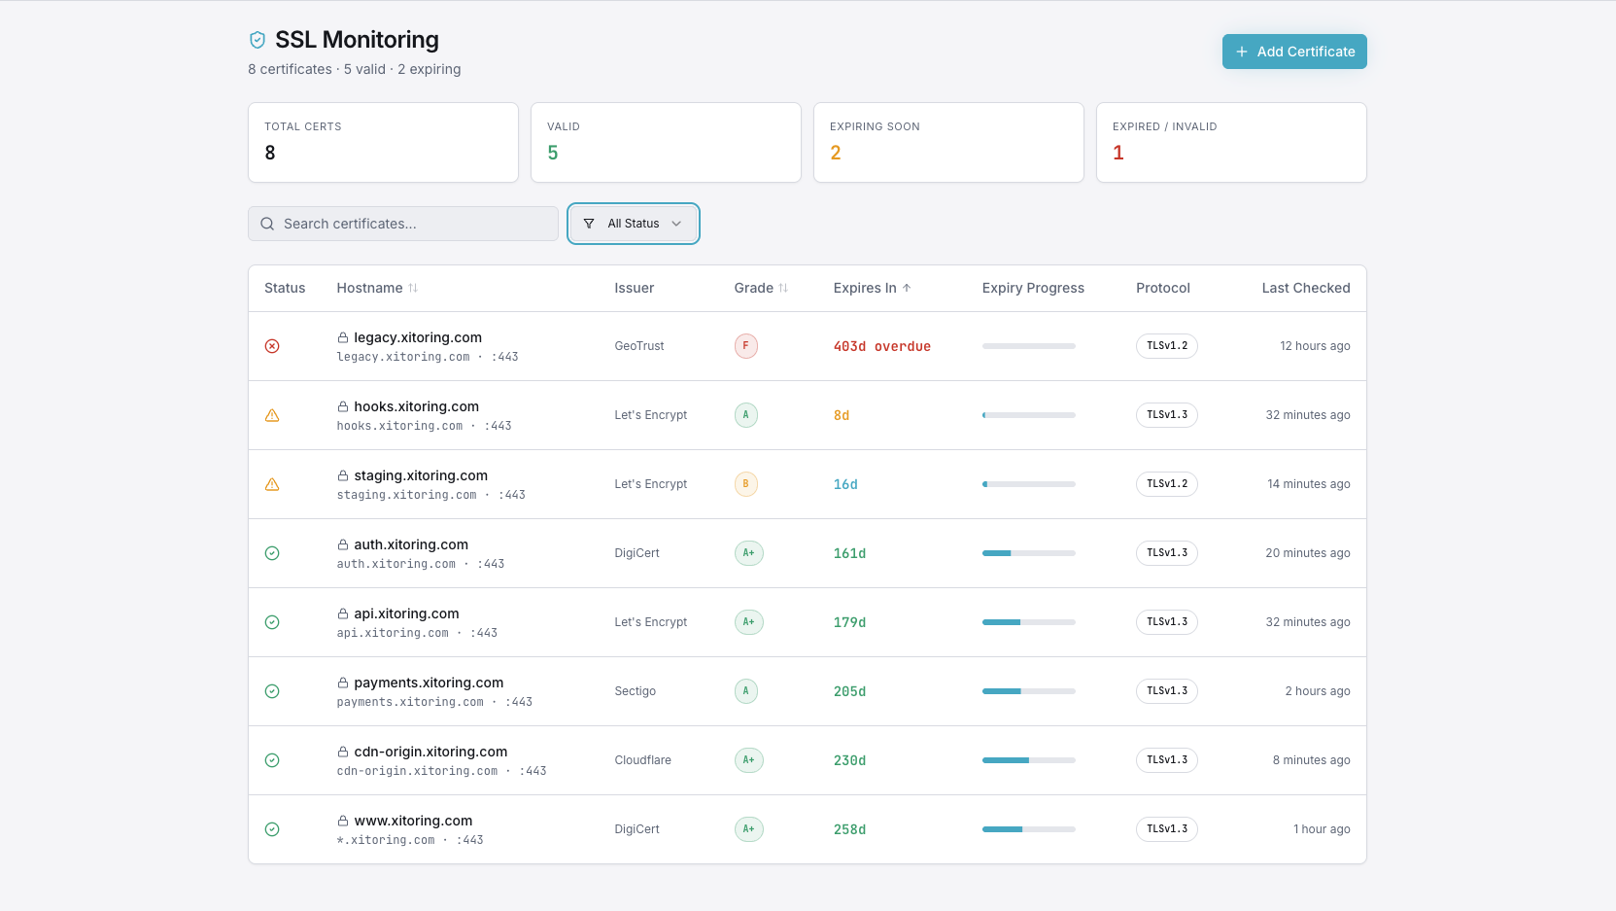Open the api.xitoring.com certificate link
Viewport: 1616px width, 911px height.
[406, 613]
